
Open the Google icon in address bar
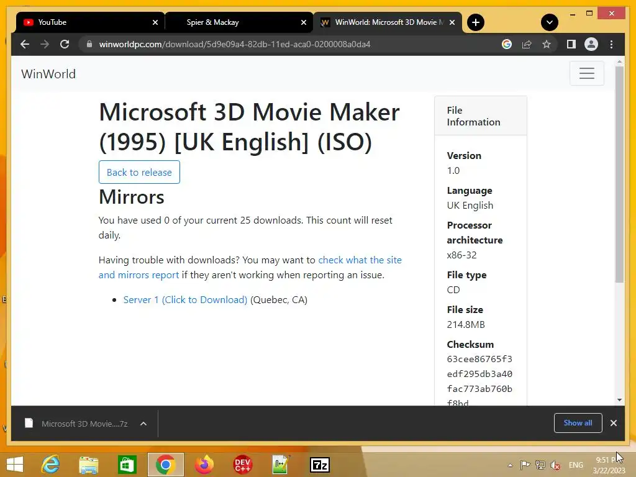coord(507,44)
